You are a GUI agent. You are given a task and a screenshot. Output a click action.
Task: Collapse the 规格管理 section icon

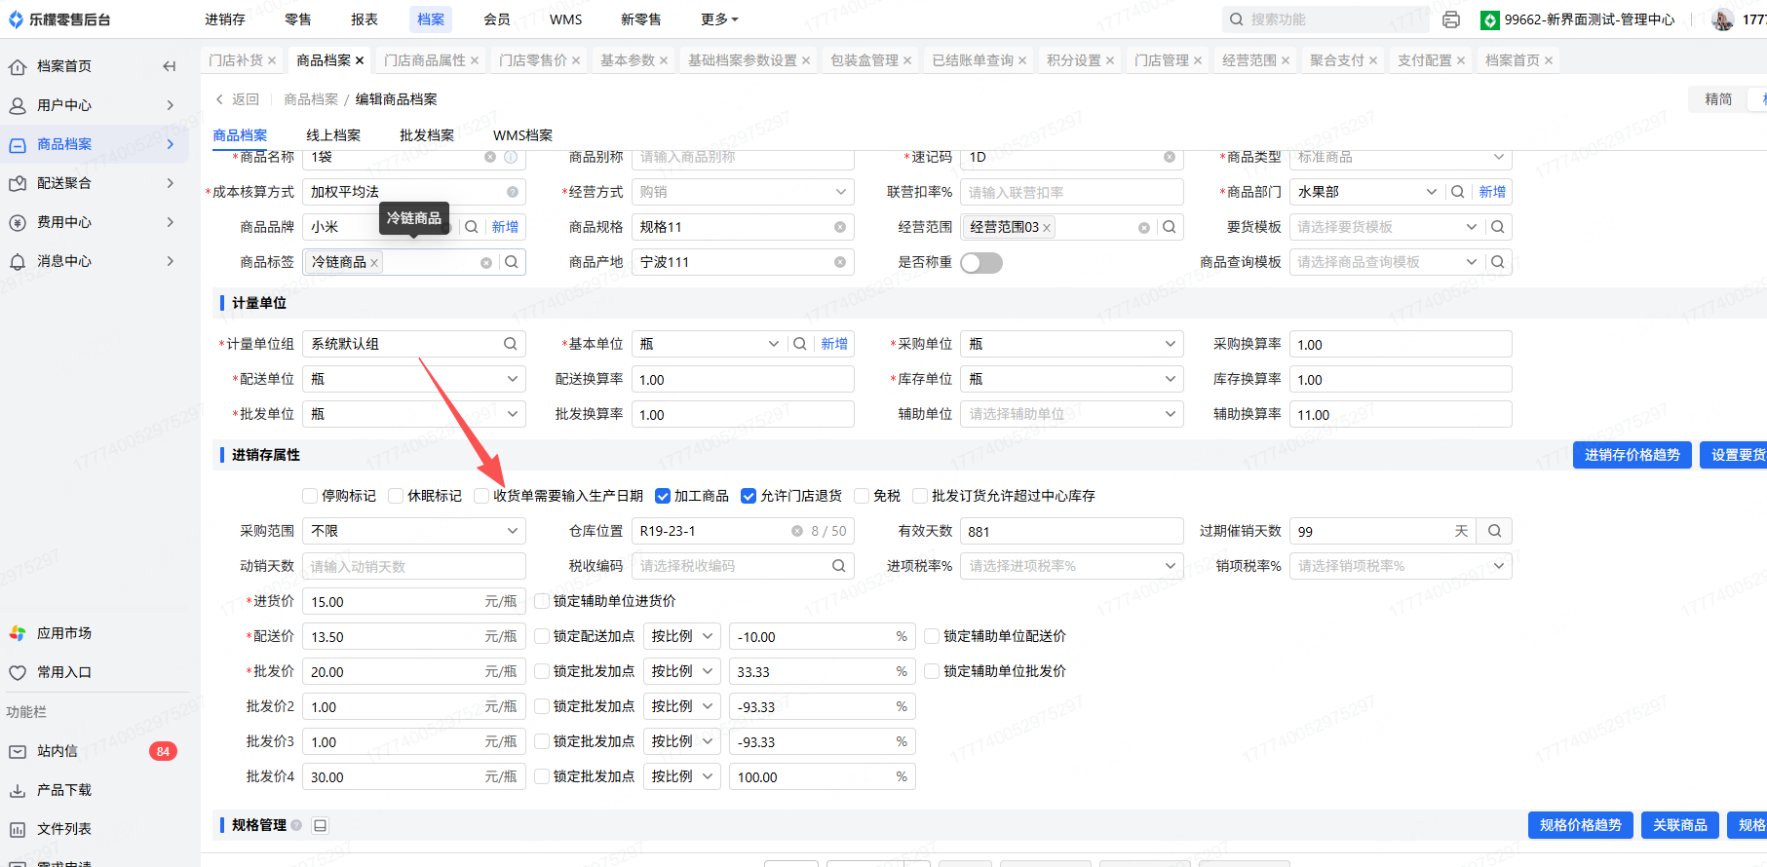tap(320, 825)
